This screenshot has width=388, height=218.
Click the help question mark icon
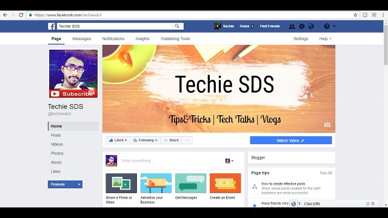point(327,26)
